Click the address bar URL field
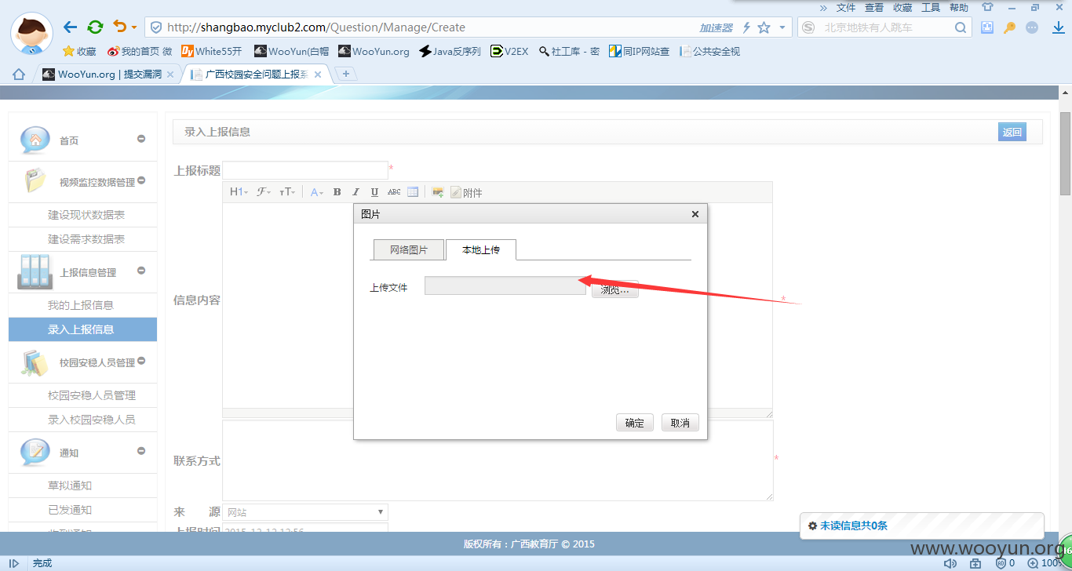The width and height of the screenshot is (1072, 571). (x=424, y=27)
